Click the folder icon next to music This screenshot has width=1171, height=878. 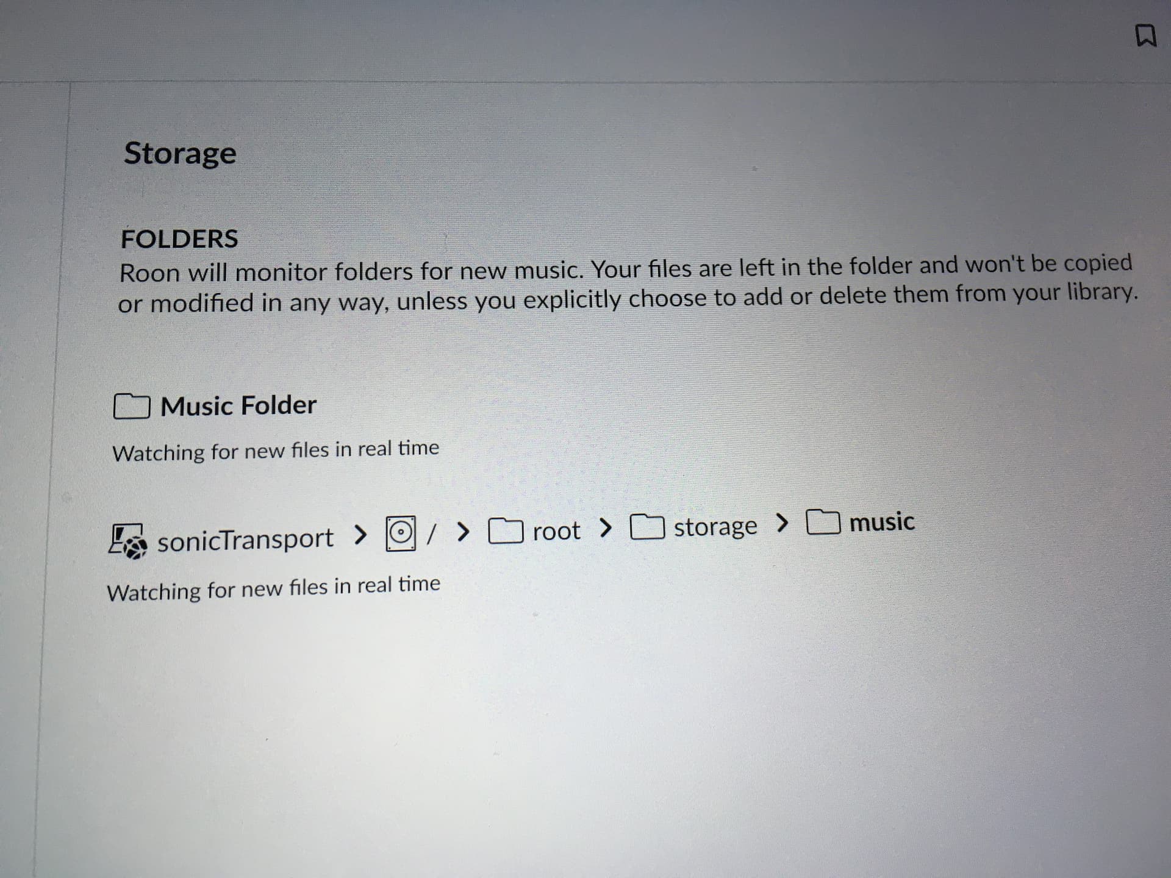tap(823, 522)
